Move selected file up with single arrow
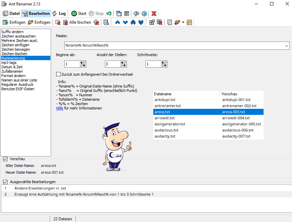Viewport: 292px width, 222px height. click(x=117, y=22)
